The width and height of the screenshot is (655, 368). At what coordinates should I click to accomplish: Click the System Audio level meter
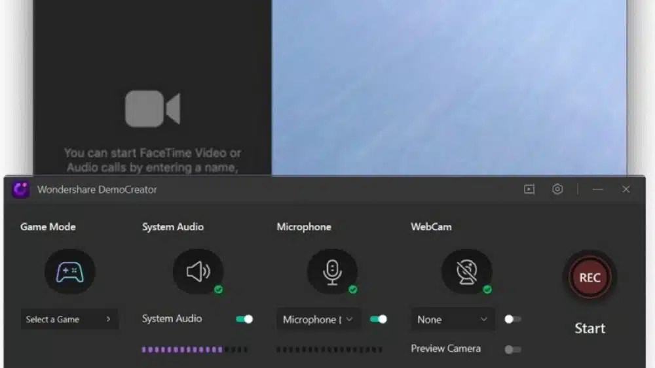195,350
